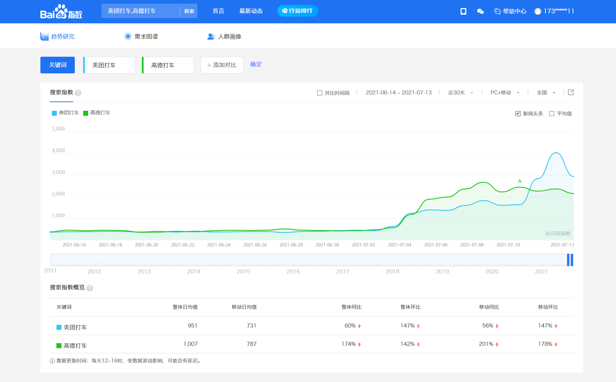616x382 pixels.
Task: Click the blue swatch in 美团打车 table row
Action: [59, 327]
